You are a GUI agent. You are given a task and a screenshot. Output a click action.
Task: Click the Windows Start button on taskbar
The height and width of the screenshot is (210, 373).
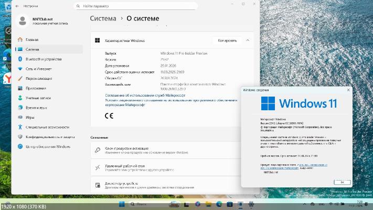pyautogui.click(x=122, y=204)
